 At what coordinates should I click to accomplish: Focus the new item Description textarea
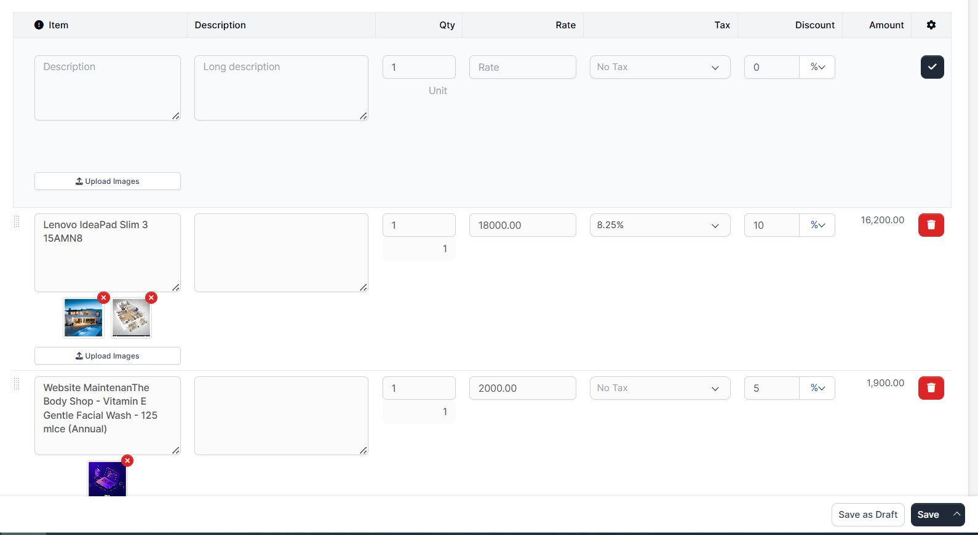coord(108,88)
